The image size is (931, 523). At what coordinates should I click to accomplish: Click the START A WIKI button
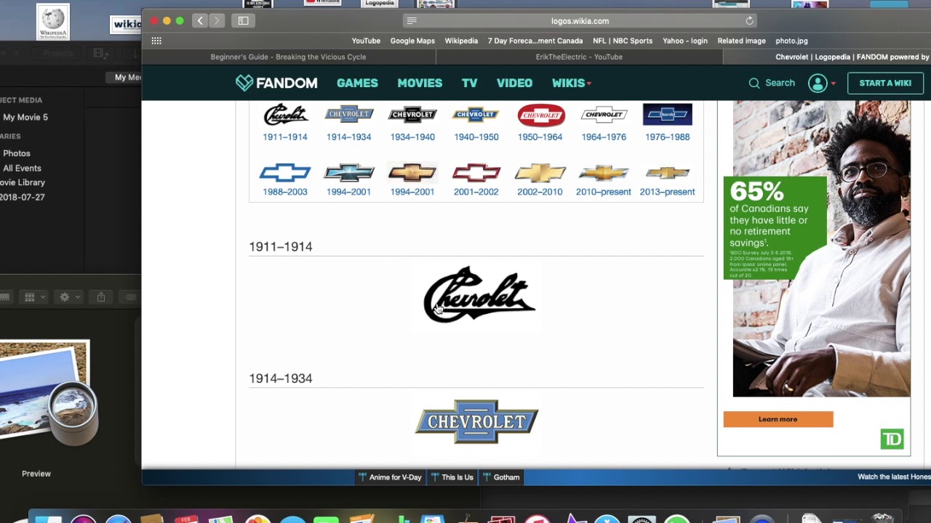(x=885, y=83)
